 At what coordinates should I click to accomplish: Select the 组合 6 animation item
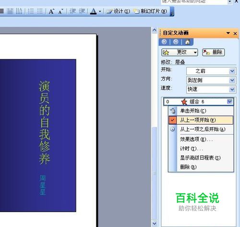[198, 101]
